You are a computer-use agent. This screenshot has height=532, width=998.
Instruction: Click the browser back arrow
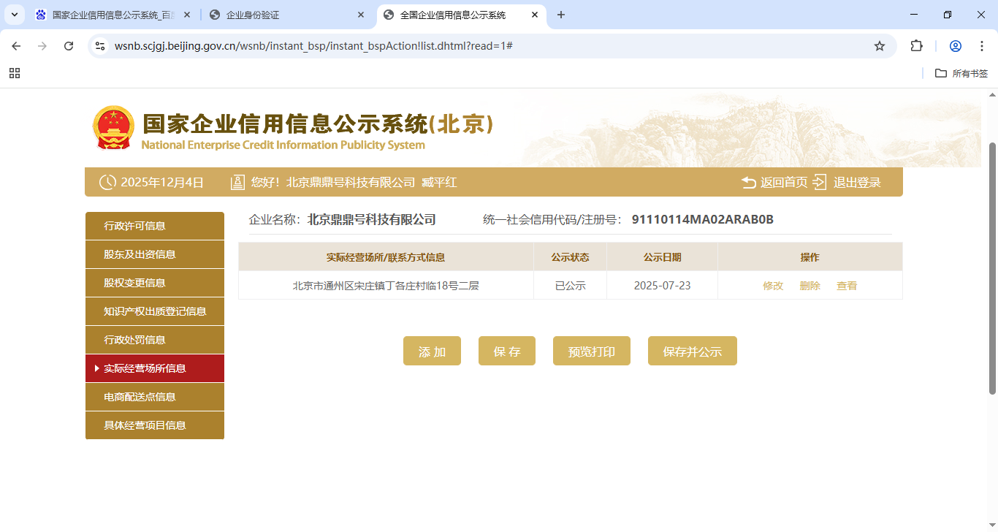click(x=16, y=46)
